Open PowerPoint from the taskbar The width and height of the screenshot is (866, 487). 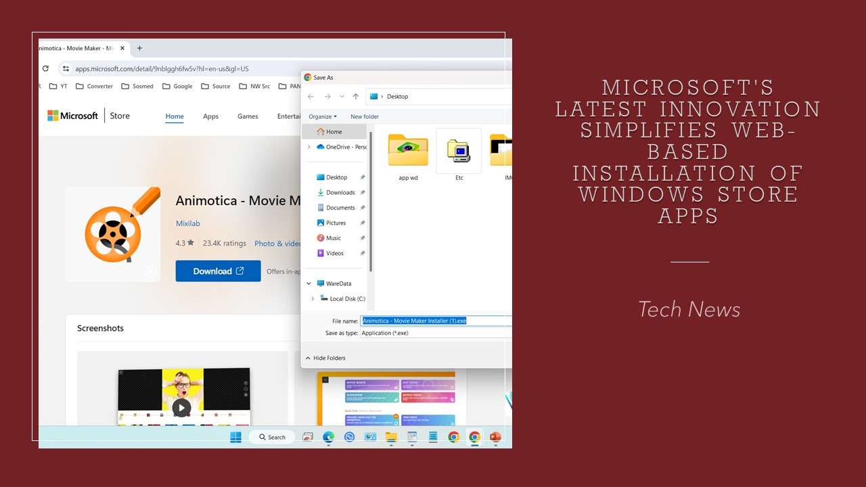(495, 437)
